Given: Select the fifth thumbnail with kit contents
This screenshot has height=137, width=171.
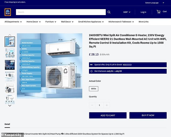Looking at the screenshot, I should (10, 88).
